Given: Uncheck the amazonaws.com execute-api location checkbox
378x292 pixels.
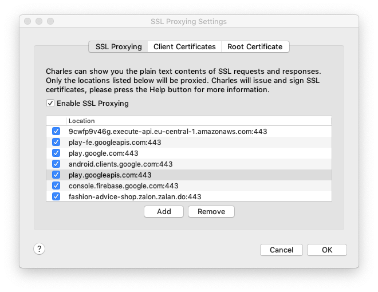Looking at the screenshot, I should 56,131.
